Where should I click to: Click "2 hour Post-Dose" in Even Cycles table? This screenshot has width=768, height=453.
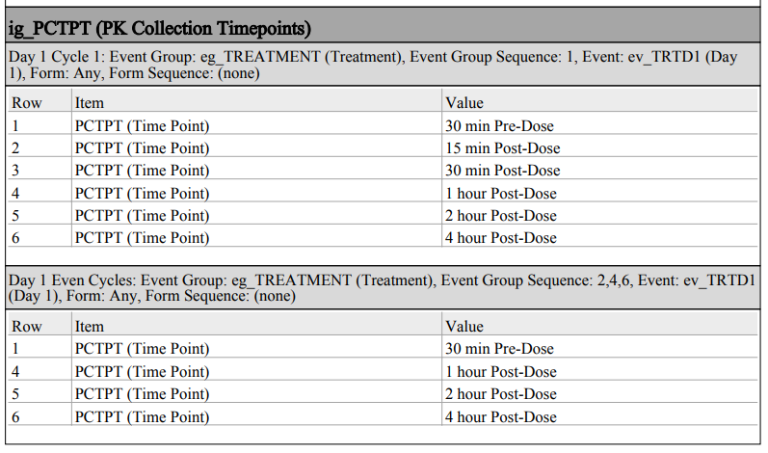click(501, 394)
